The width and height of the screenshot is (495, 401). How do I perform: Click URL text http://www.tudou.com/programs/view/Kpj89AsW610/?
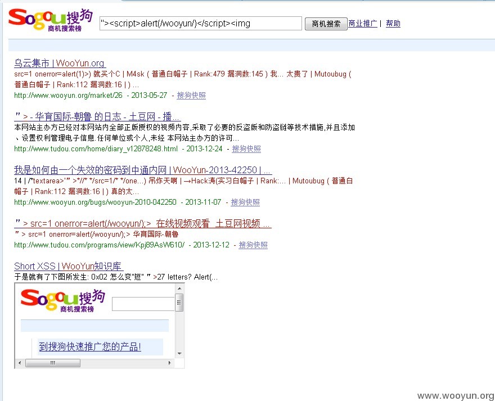click(x=100, y=245)
